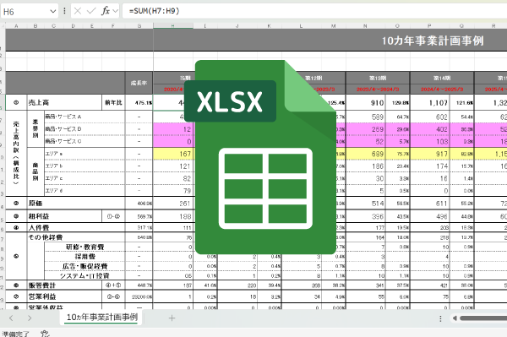507x337 pixels.
Task: Select column N header
Action: (x=365, y=26)
